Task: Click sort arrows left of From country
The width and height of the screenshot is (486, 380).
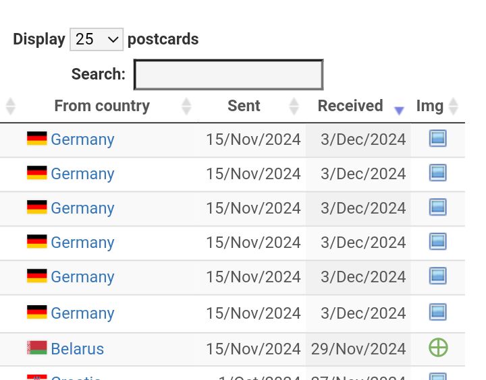Action: coord(11,106)
